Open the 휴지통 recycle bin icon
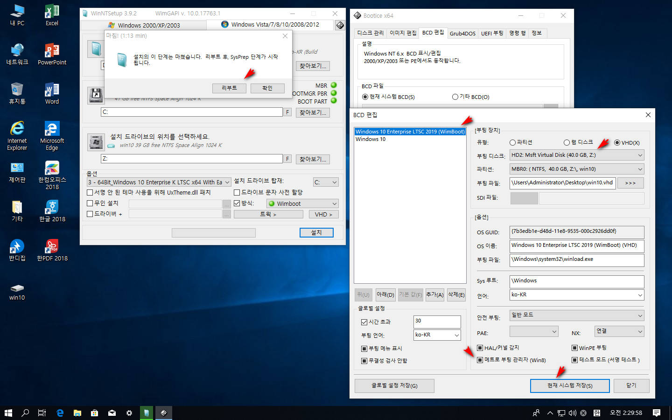 tap(17, 93)
